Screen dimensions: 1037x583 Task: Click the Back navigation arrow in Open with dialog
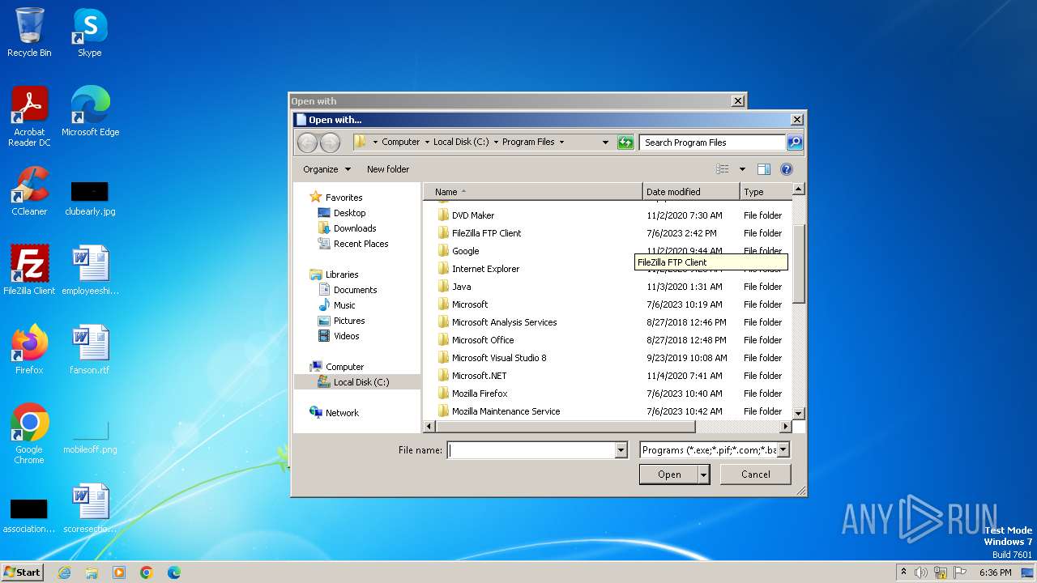[307, 143]
